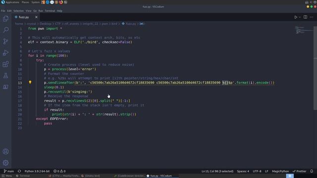Click the 'bird' breadcrumb segment
This screenshot has height=178, width=317.
(114, 24)
